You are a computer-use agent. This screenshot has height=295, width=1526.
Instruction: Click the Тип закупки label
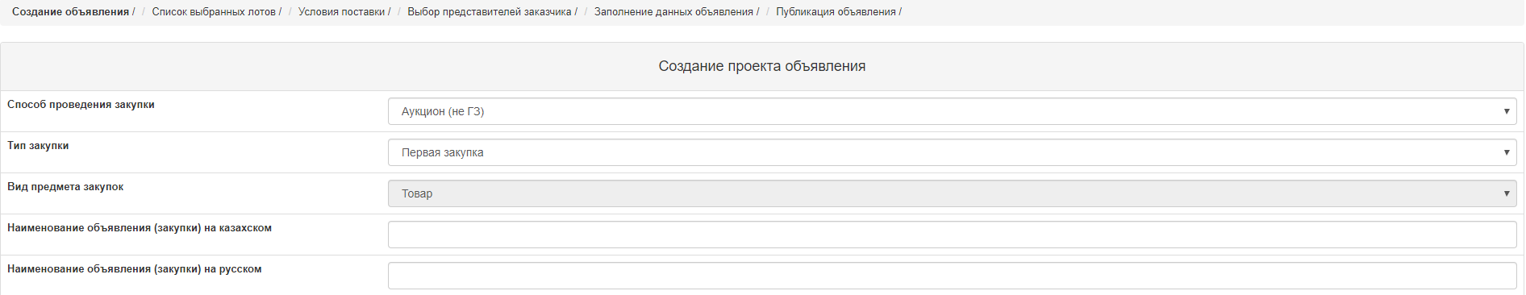click(x=38, y=146)
